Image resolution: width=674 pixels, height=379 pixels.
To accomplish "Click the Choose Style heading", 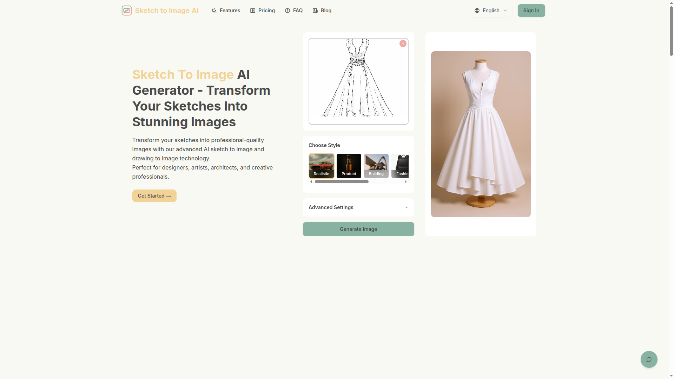I will [324, 145].
